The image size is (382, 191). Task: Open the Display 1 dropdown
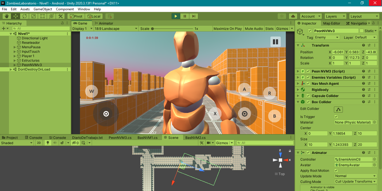82,28
